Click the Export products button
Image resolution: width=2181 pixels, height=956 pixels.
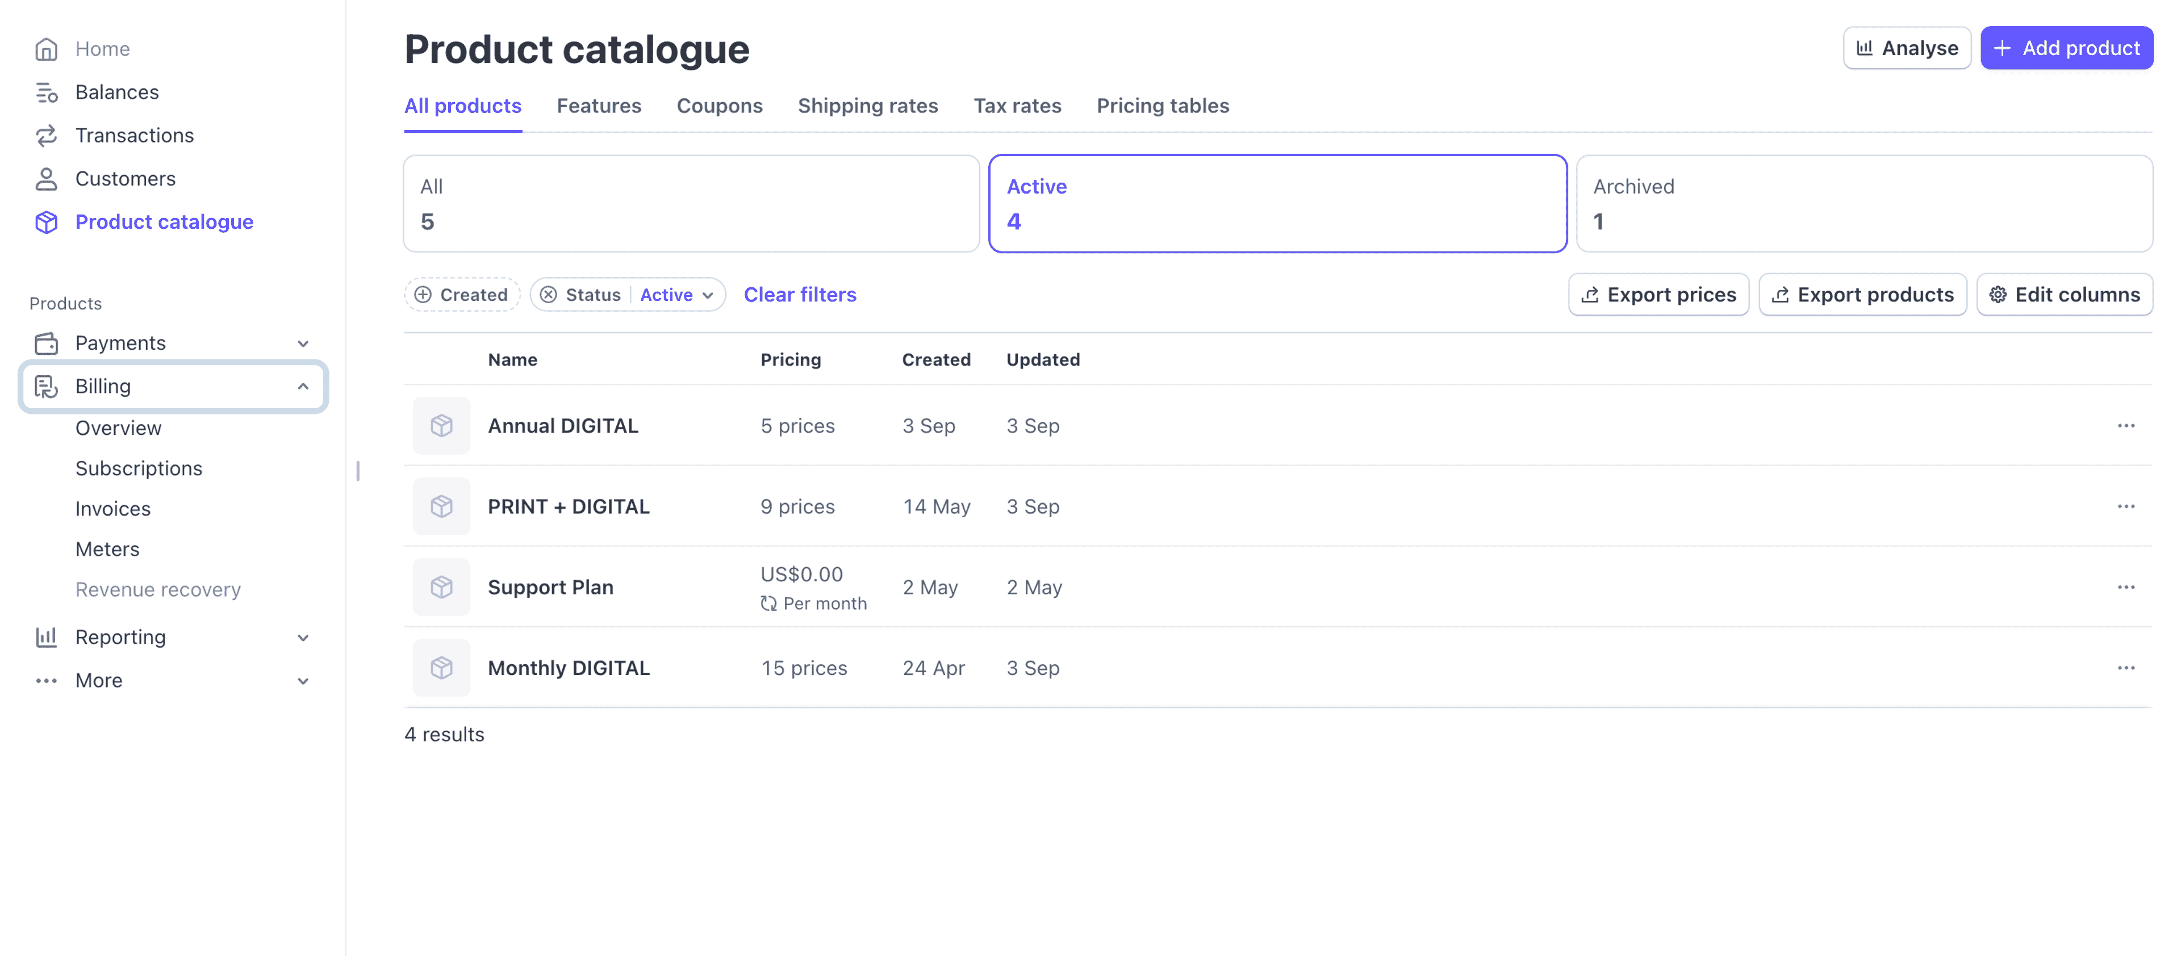(x=1863, y=295)
